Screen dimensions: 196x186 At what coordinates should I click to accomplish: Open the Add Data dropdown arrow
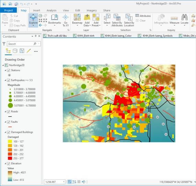(x=90, y=25)
